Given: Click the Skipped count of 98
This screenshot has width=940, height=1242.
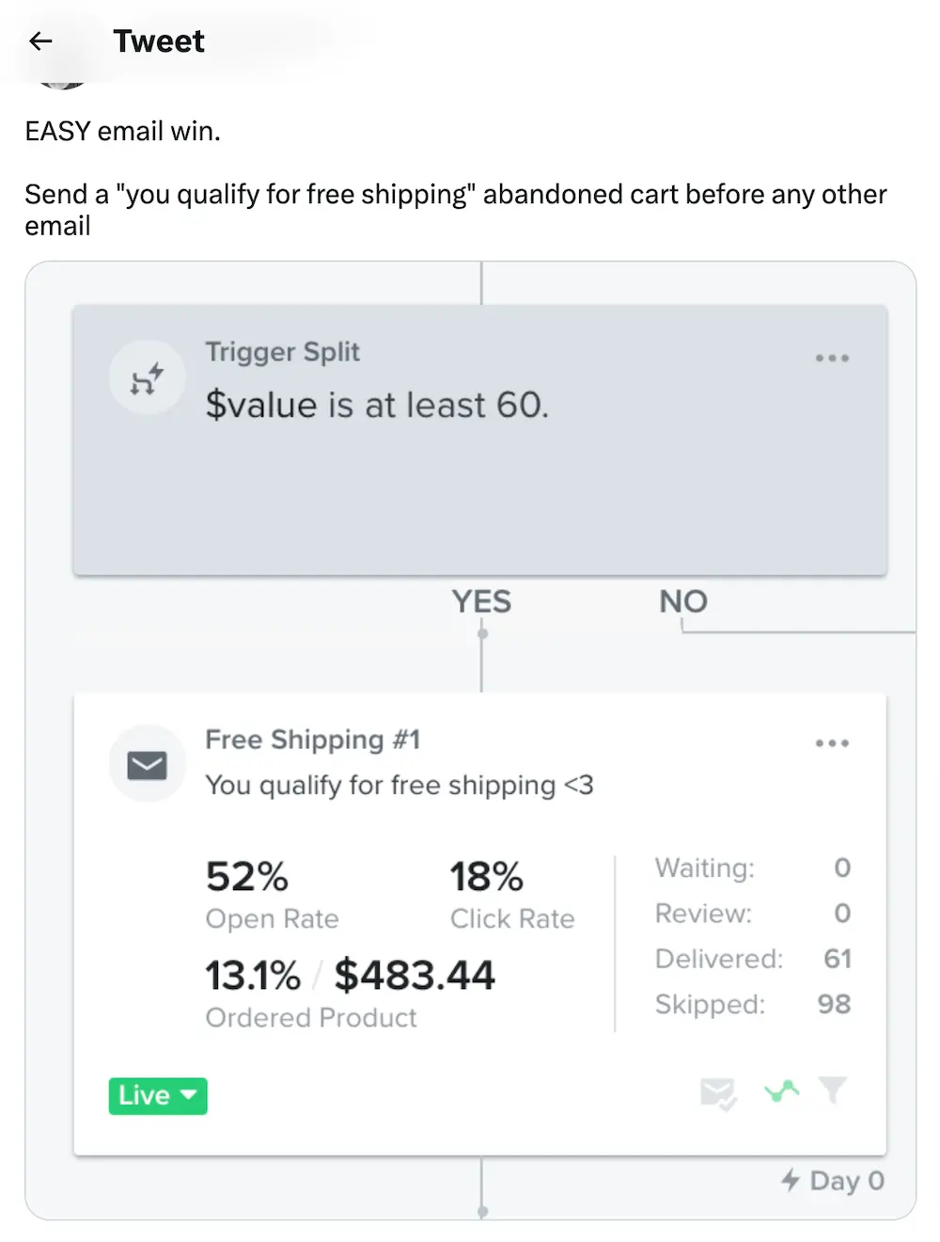Looking at the screenshot, I should (834, 1005).
